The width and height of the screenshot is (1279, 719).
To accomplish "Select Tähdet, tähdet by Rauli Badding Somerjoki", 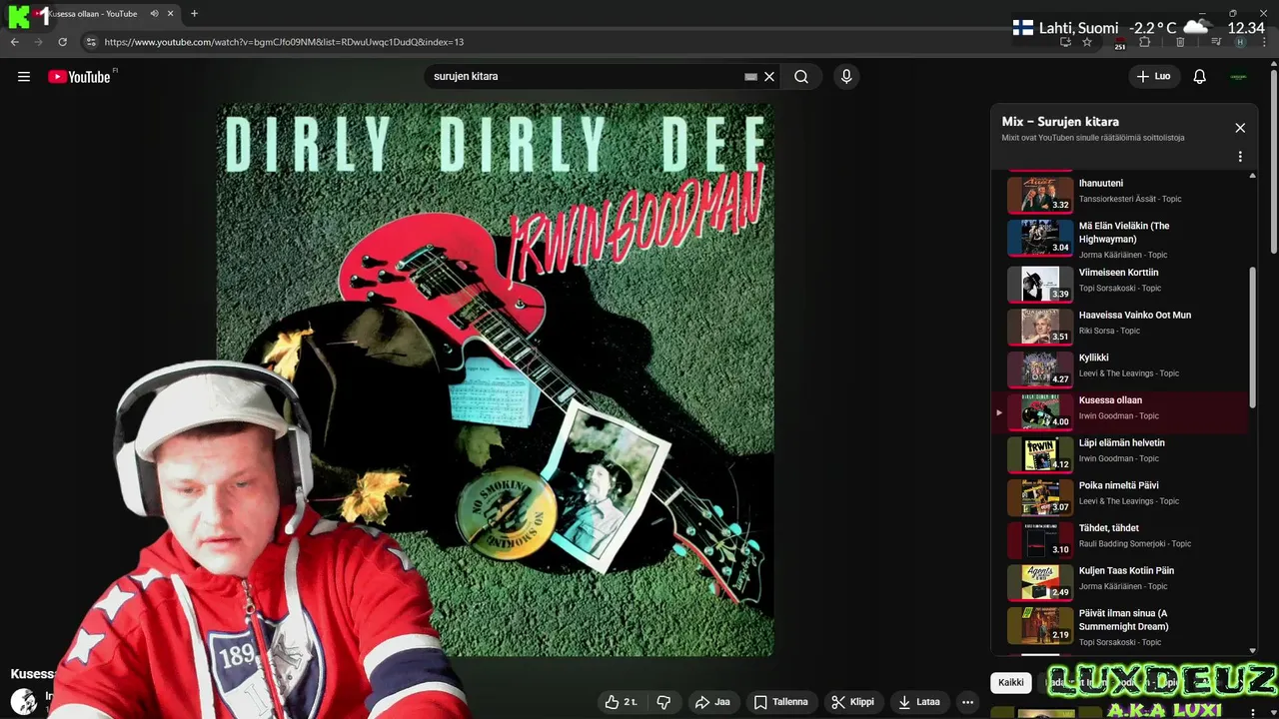I will tap(1119, 539).
